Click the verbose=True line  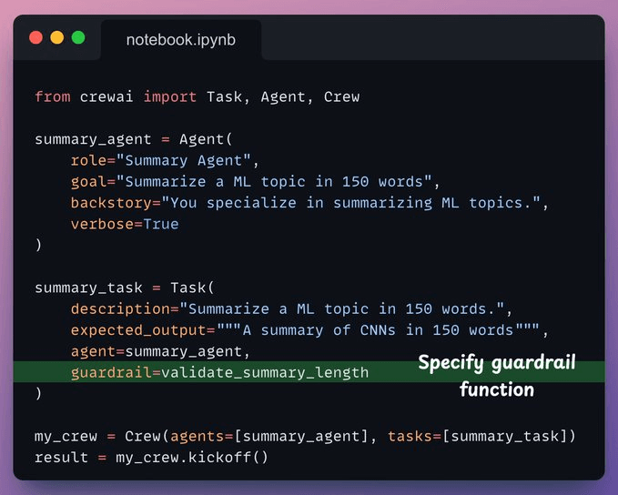coord(125,224)
